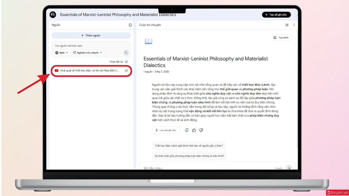This screenshot has width=349, height=196.
Task: Uncheck the Khái quát về Triết Học source
Action: point(126,71)
